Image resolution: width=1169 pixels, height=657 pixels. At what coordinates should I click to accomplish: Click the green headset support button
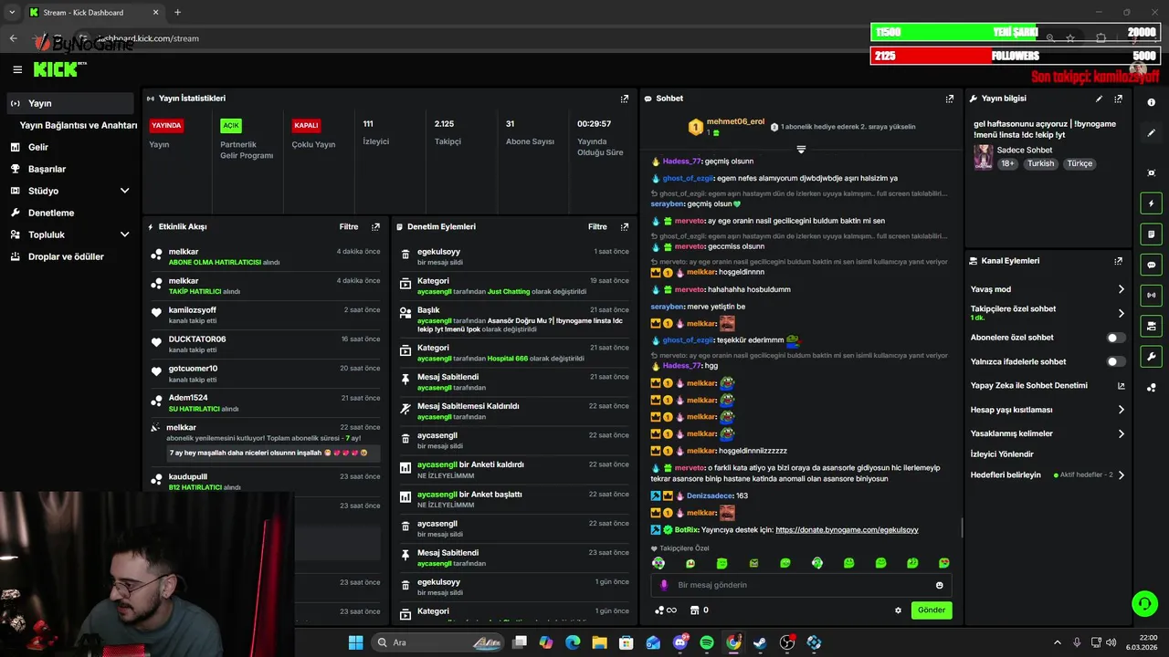(1144, 603)
